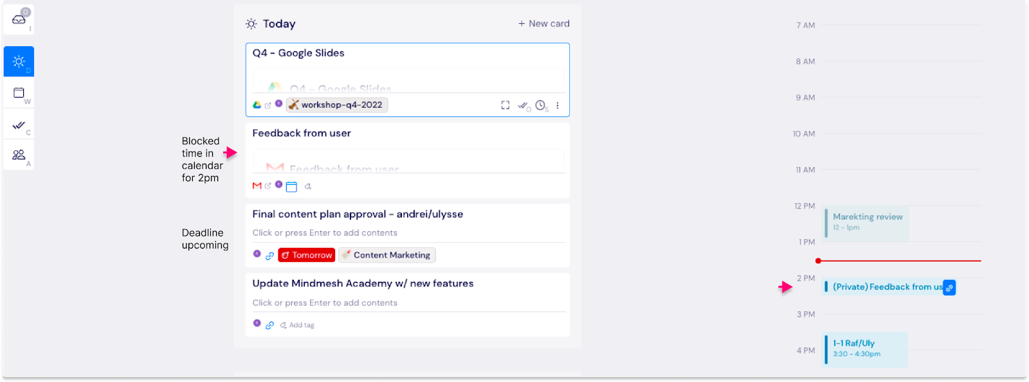Viewport: 1029px width, 382px height.
Task: Open the people view in sidebar
Action: tap(19, 155)
